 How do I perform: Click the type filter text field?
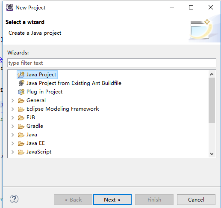tap(112, 63)
